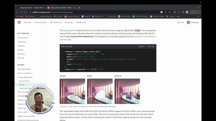Open the API reference nav item

click(56, 23)
